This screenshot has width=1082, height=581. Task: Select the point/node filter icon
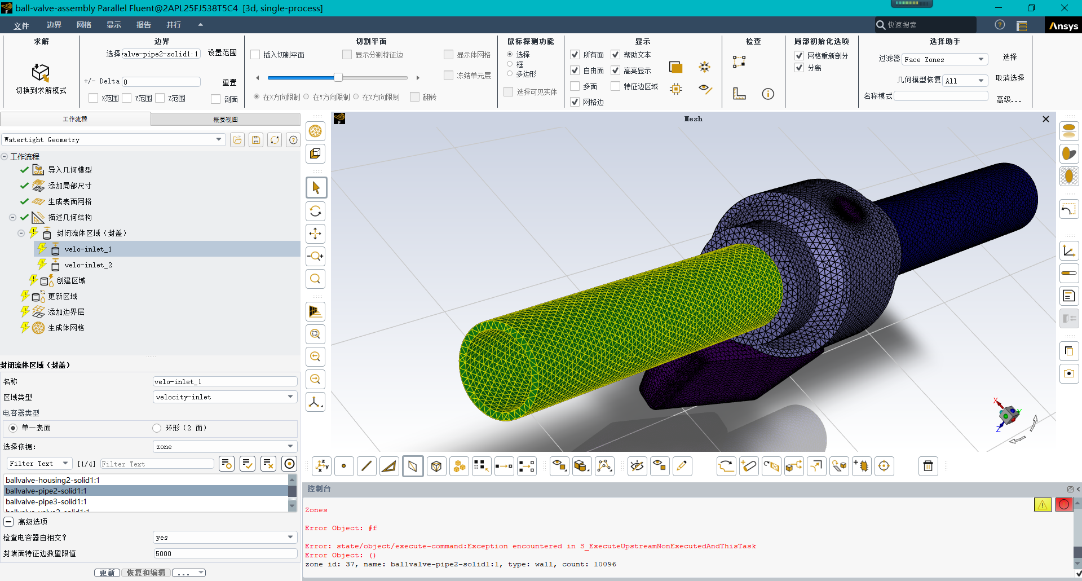[344, 466]
